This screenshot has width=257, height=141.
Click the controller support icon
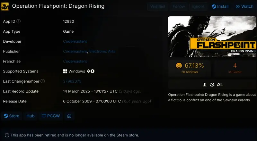(220, 85)
